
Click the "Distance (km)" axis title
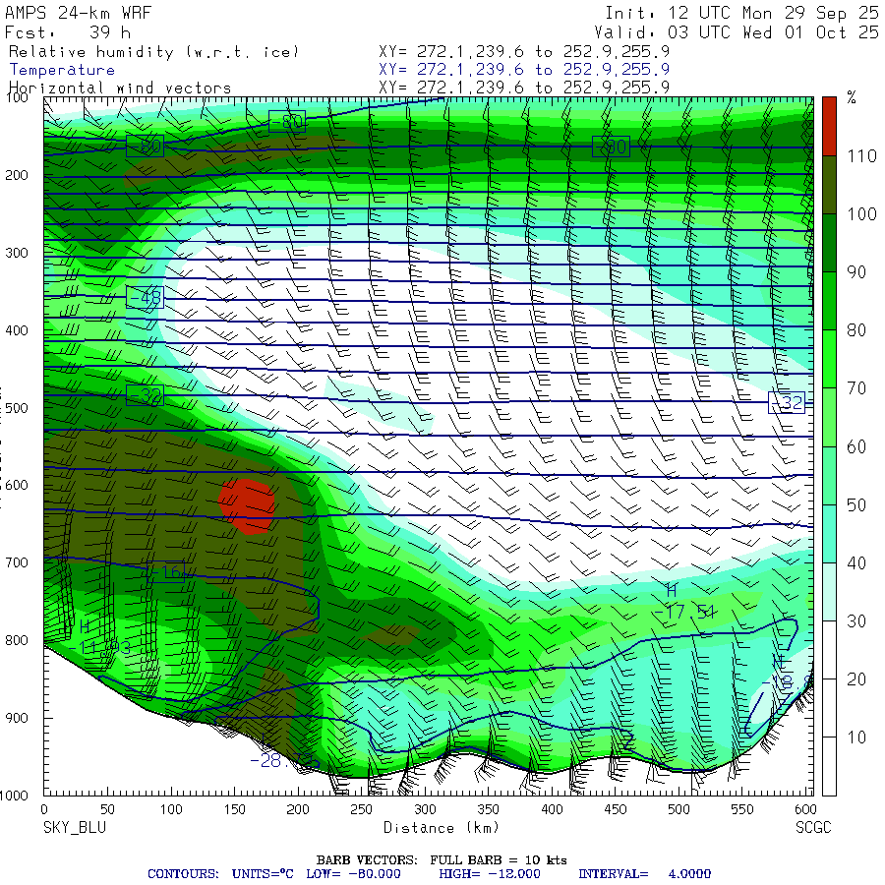pyautogui.click(x=442, y=828)
